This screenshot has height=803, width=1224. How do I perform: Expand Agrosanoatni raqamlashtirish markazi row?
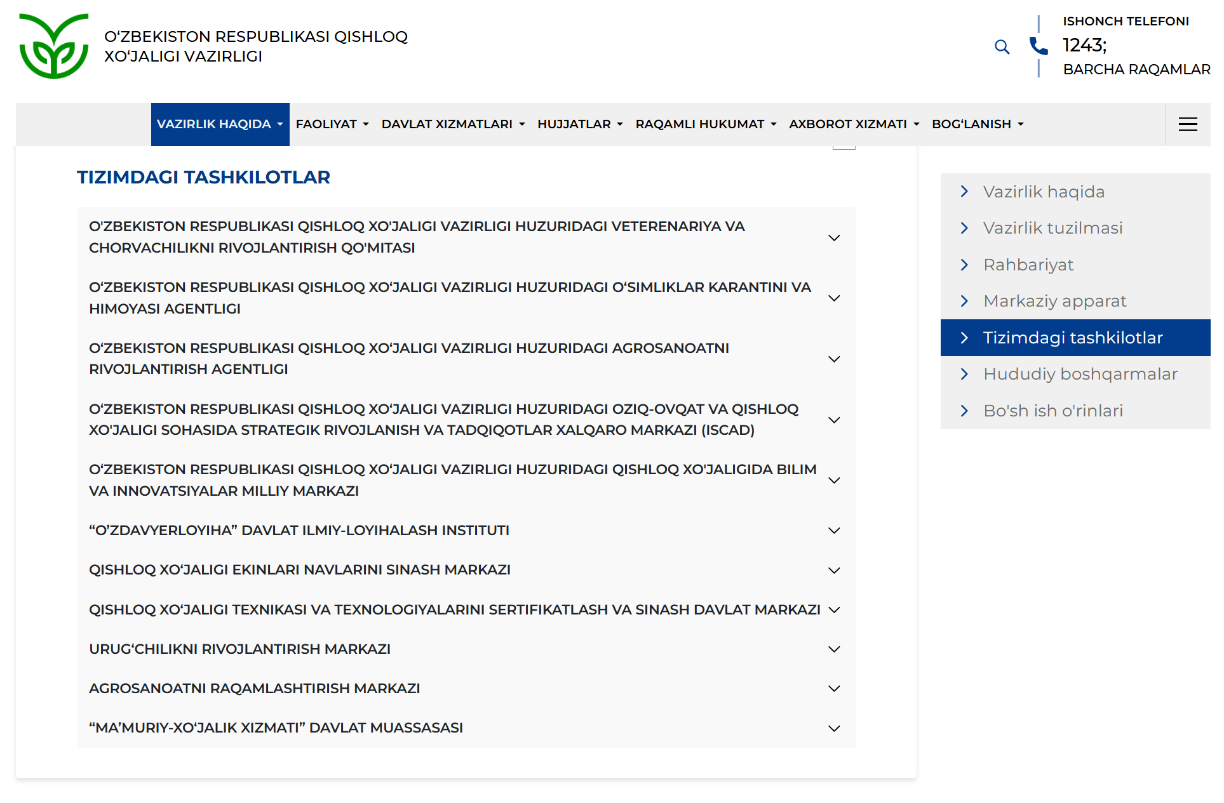click(x=834, y=689)
